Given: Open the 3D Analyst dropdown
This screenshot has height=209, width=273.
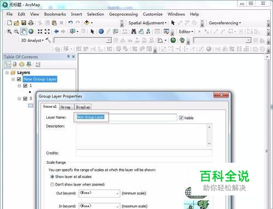Looking at the screenshot, I should tap(32, 40).
